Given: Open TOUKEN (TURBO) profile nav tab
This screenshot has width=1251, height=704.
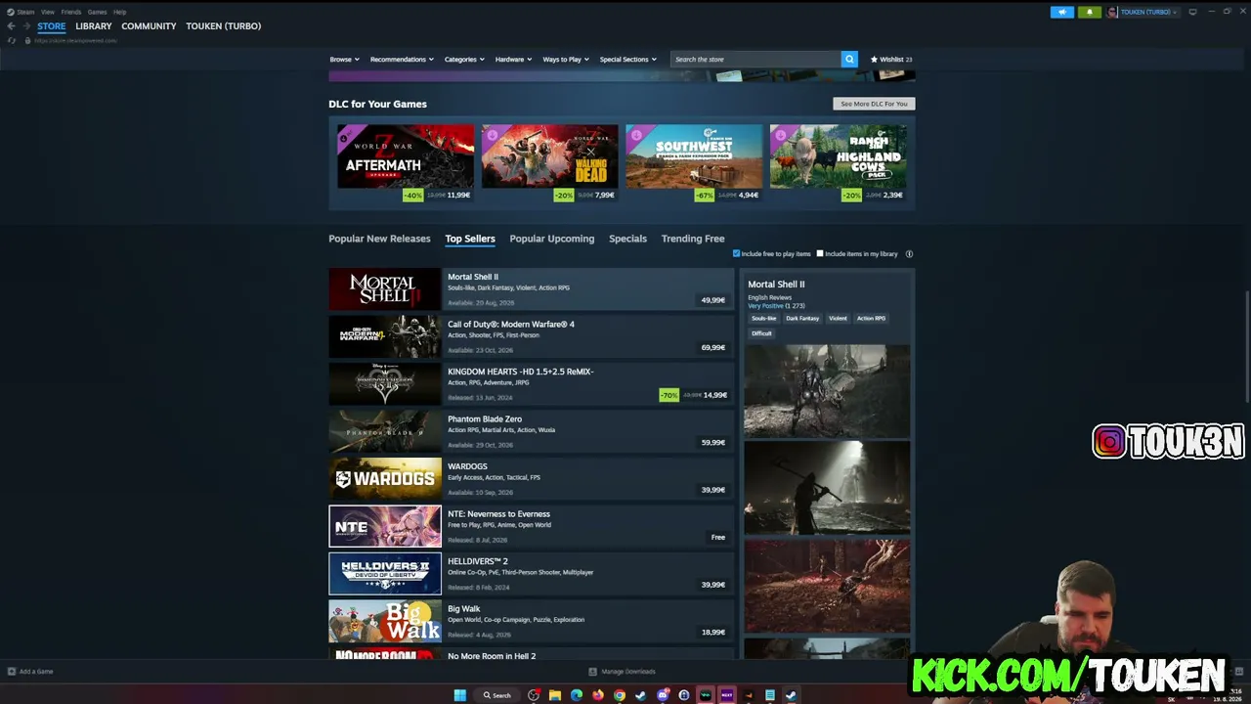Looking at the screenshot, I should (x=224, y=26).
